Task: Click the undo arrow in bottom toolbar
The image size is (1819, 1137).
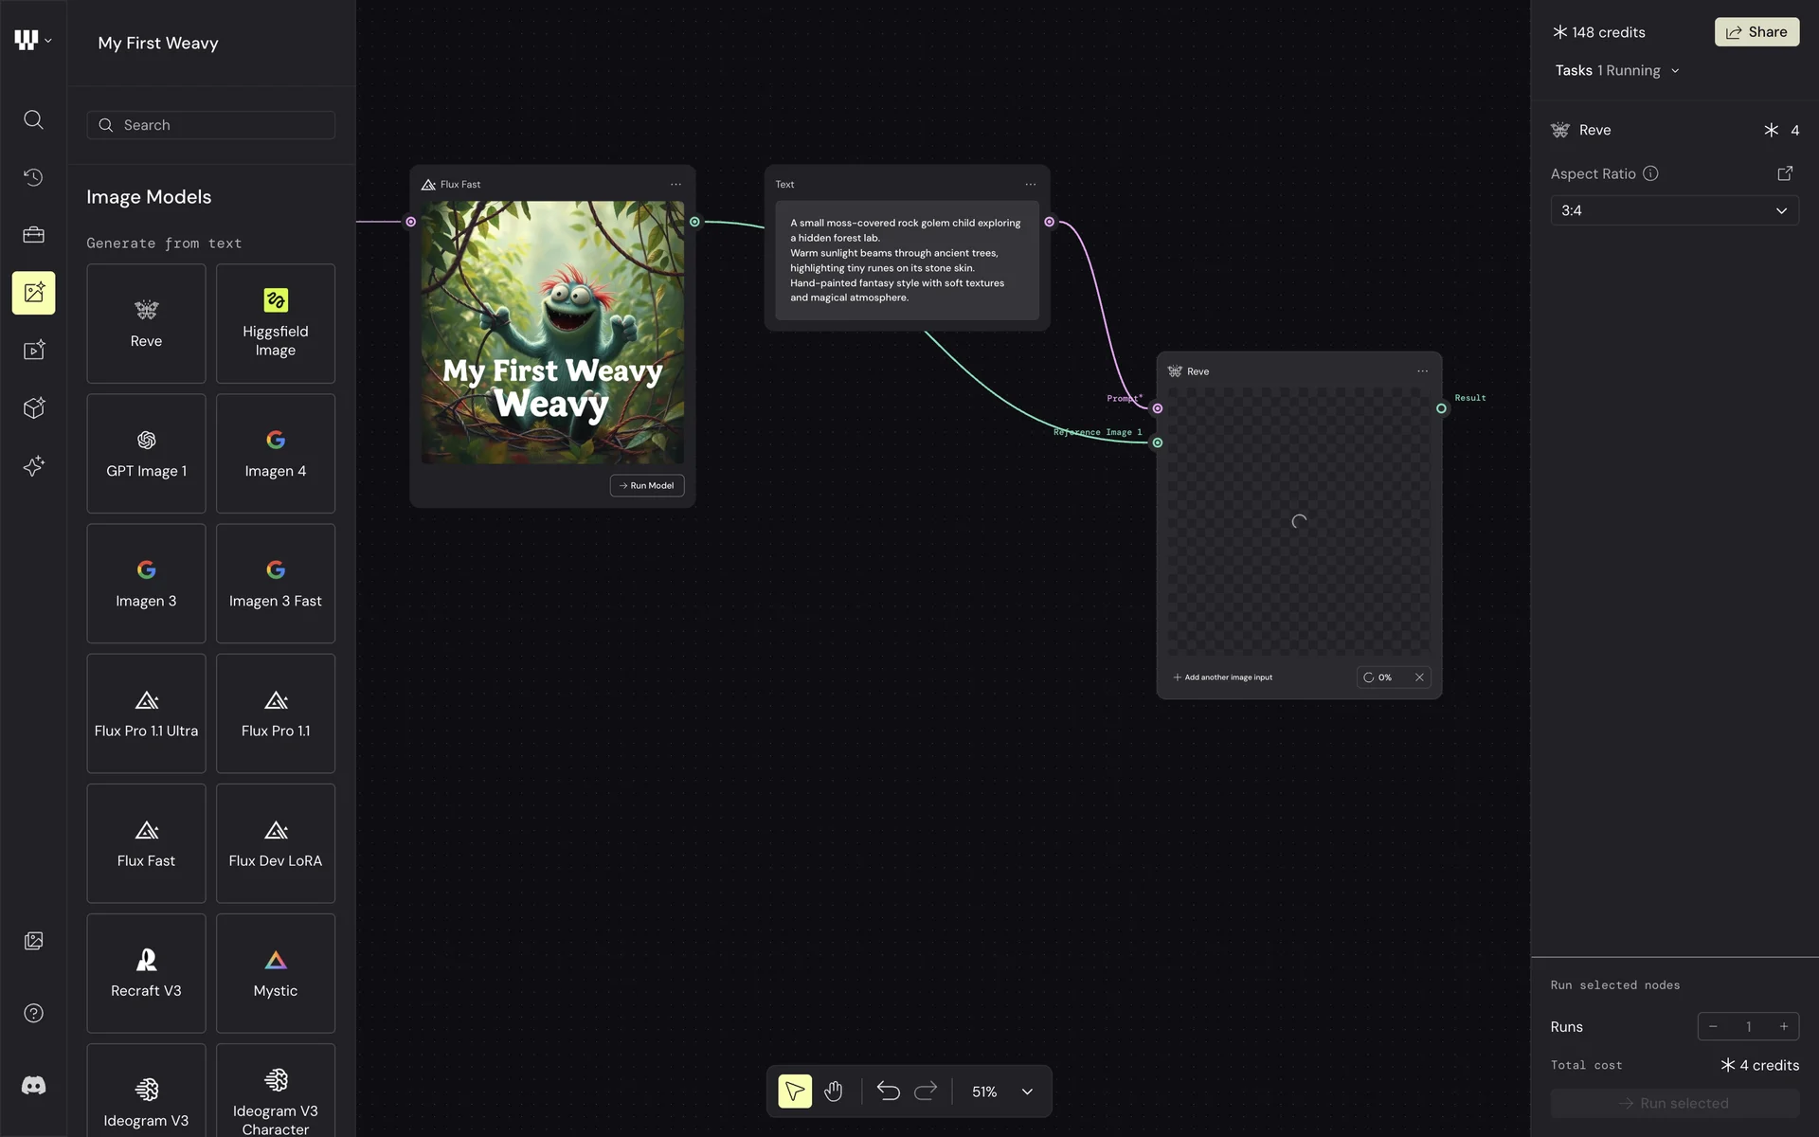Action: tap(888, 1092)
